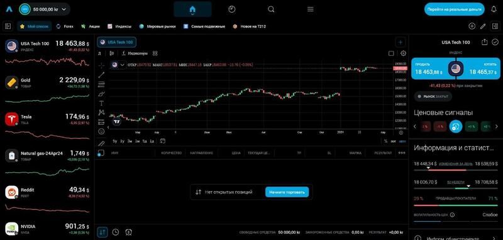
Task: Select the ruler measure tool
Action: pyautogui.click(x=101, y=143)
